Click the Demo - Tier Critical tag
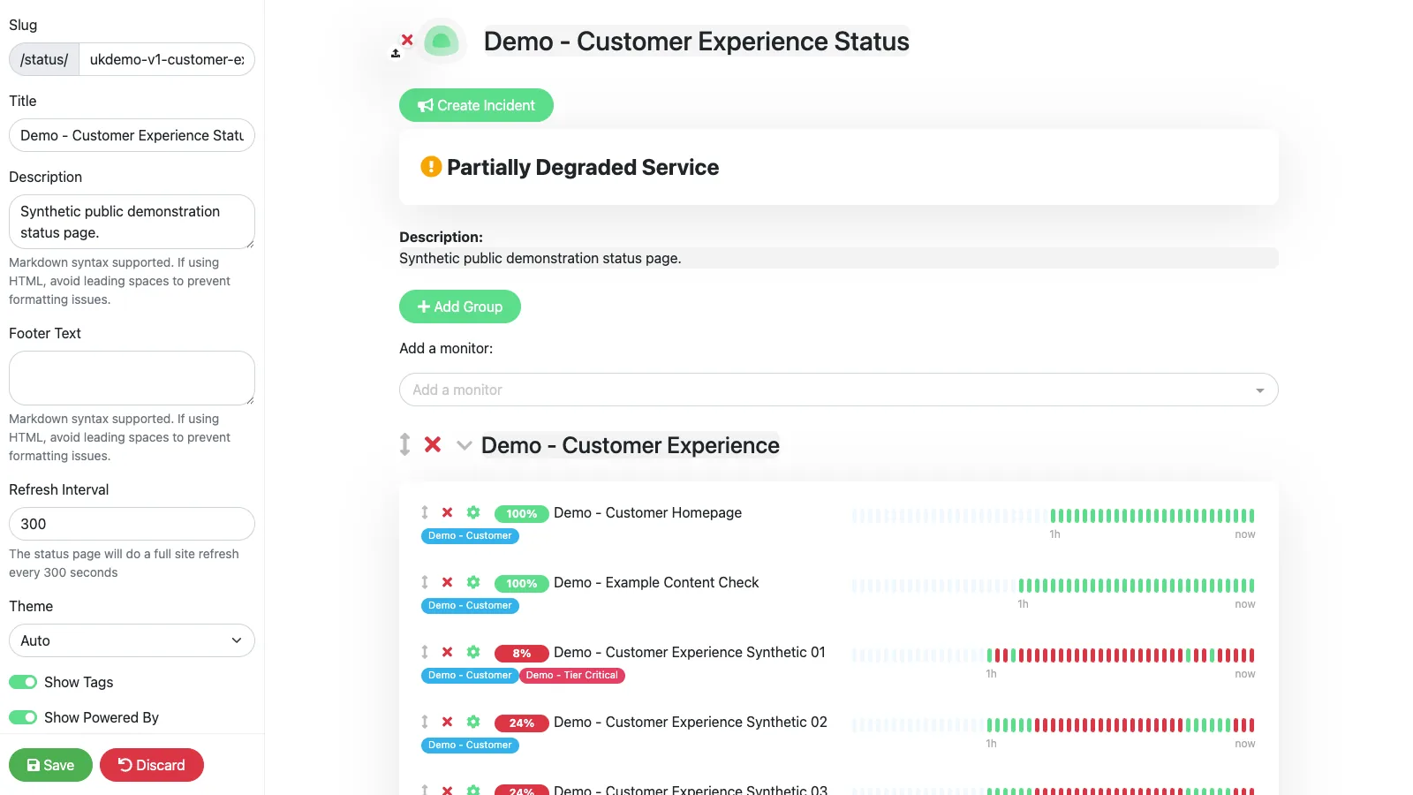 point(572,675)
